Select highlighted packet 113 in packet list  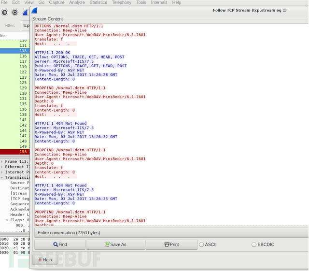tap(15, 51)
